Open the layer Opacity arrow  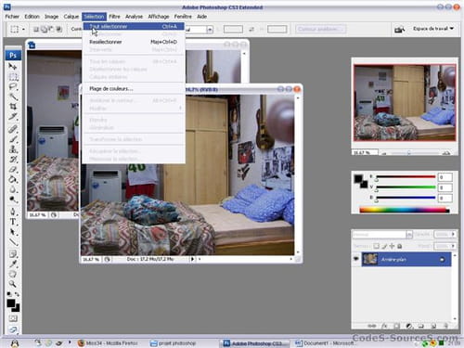[453, 235]
